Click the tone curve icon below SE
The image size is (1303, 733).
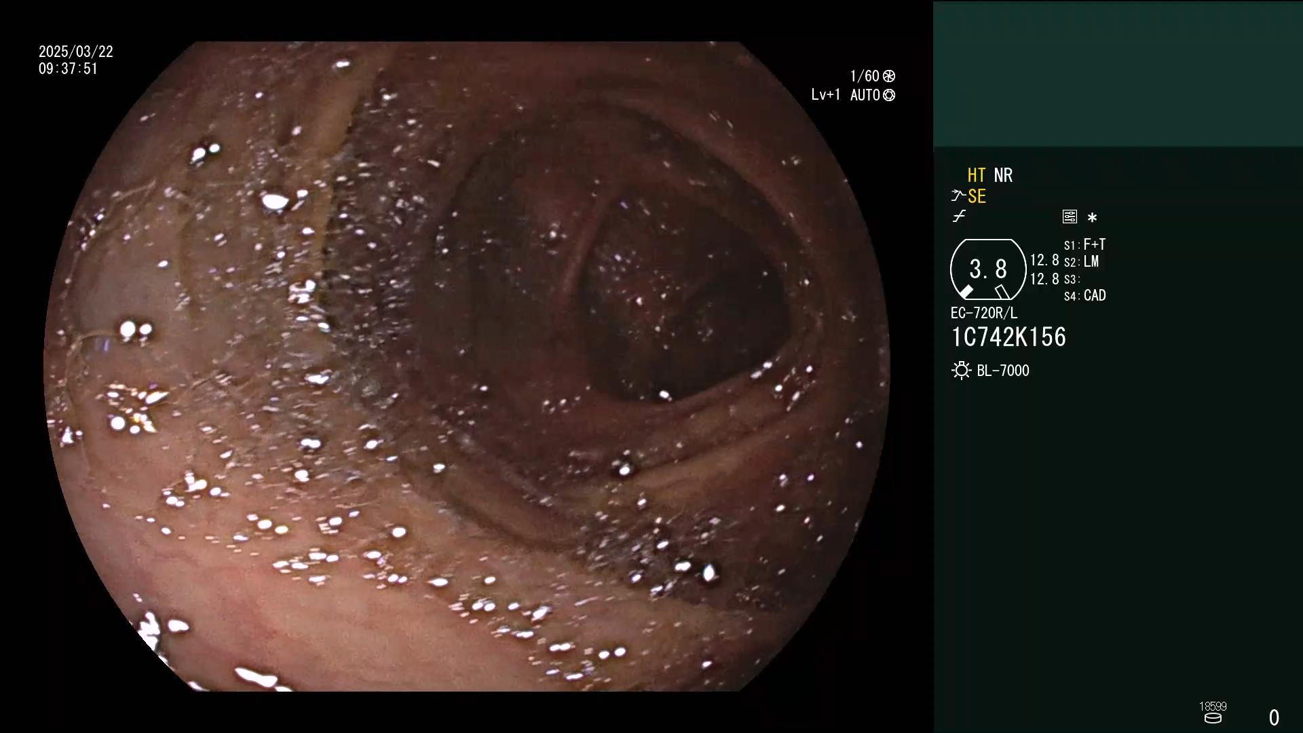[959, 217]
